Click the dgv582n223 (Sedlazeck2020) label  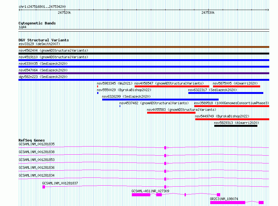click(43, 77)
